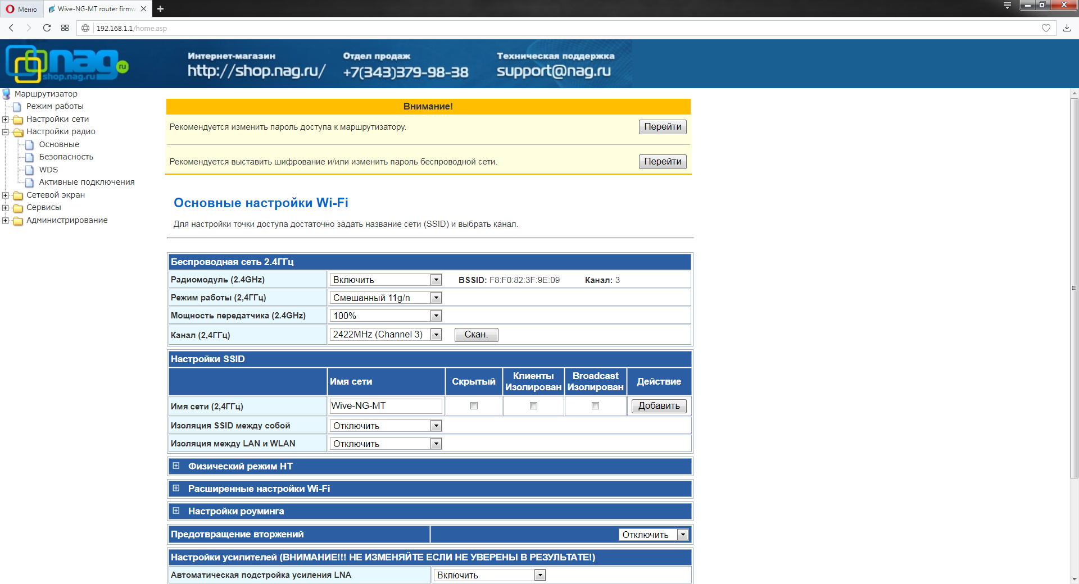The image size is (1079, 584).
Task: Click Маршрутизатор router icon
Action: 6,94
